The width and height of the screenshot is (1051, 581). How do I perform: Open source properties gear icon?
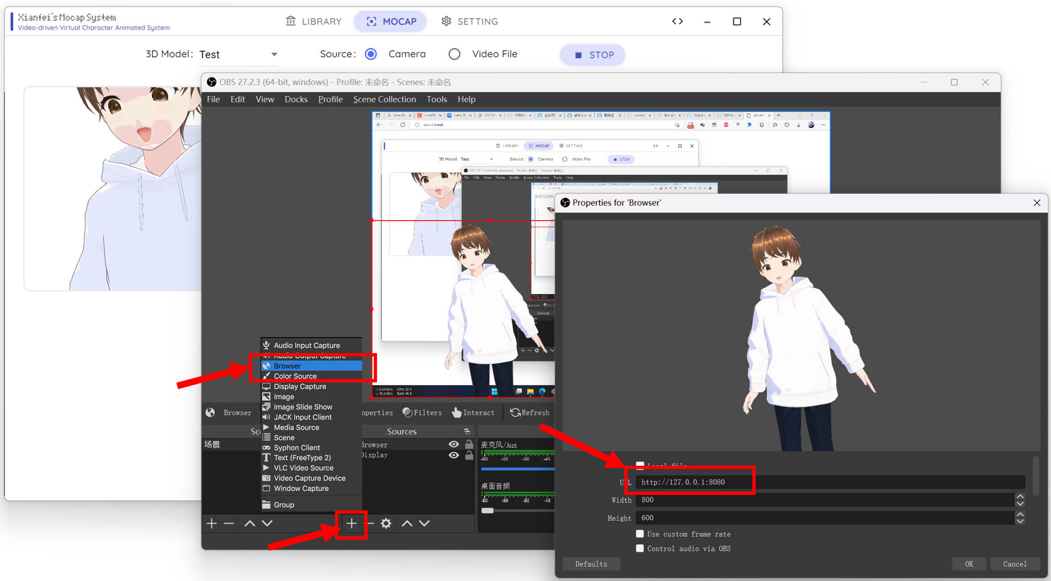coord(386,523)
